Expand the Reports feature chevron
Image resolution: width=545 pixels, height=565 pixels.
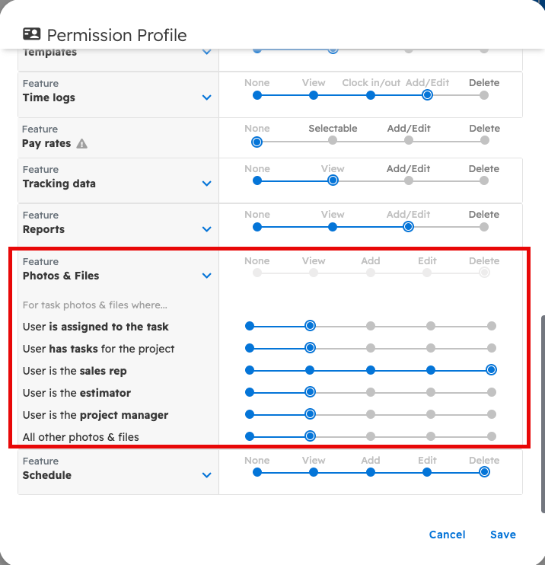[x=206, y=229]
